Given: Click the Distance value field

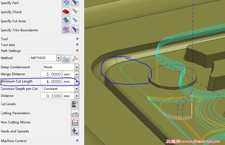Looking at the screenshot, I should click(51, 96).
